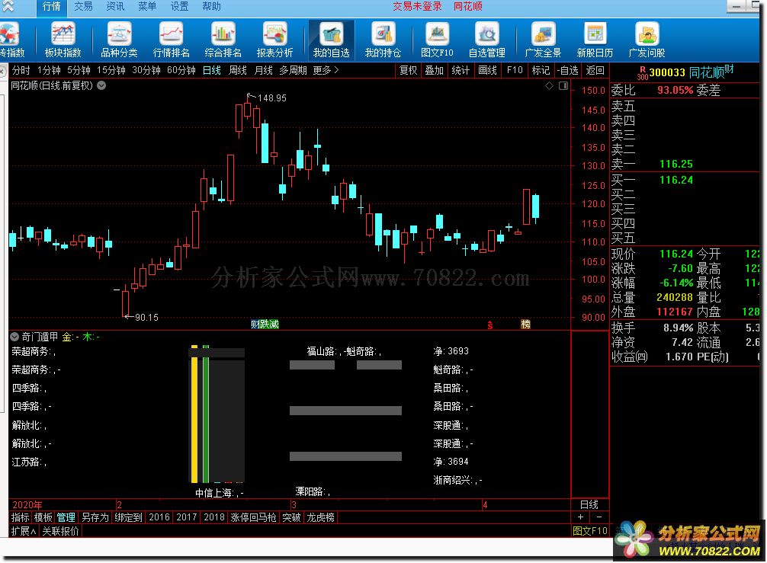
Task: Collapse the double-chevron icon at top left
Action: pyautogui.click(x=8, y=6)
